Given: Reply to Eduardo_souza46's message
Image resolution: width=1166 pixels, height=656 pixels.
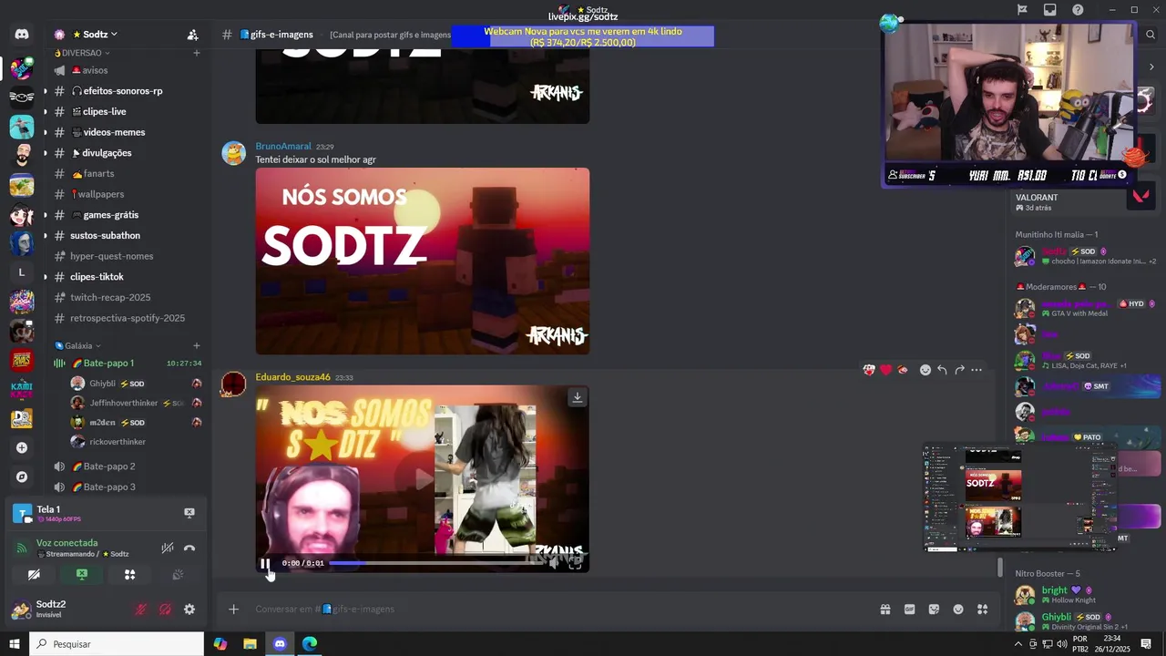Looking at the screenshot, I should [x=942, y=370].
